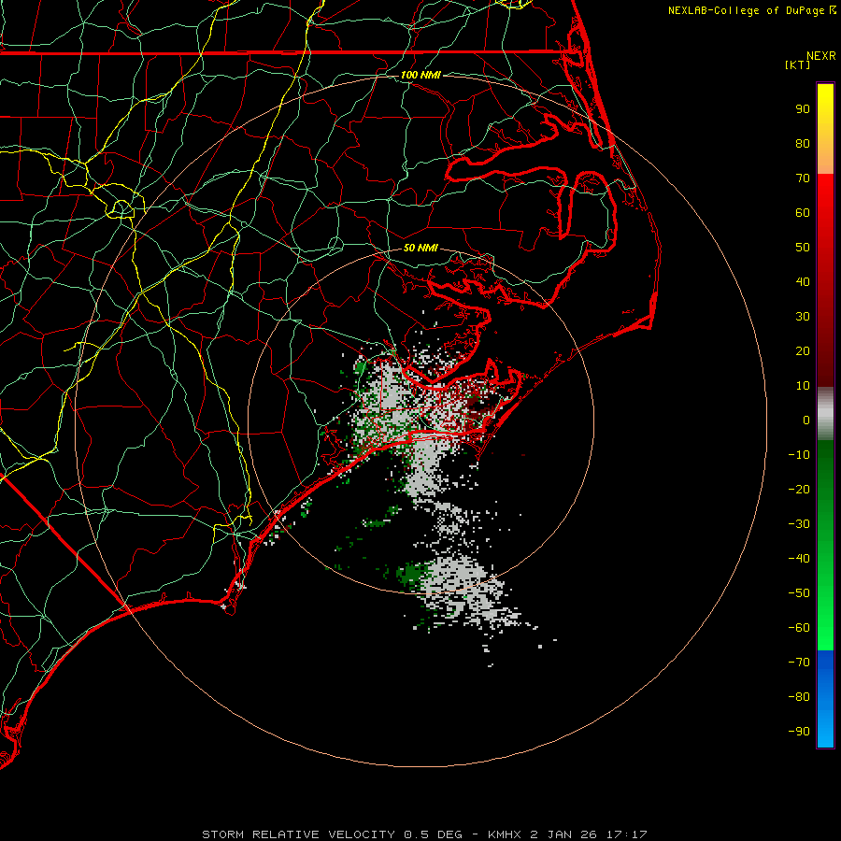Select the -20 value on velocity scale
The height and width of the screenshot is (841, 841).
click(799, 490)
